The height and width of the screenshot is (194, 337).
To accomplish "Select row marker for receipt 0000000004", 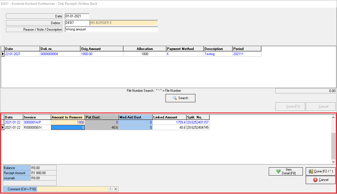I will click(3, 54).
